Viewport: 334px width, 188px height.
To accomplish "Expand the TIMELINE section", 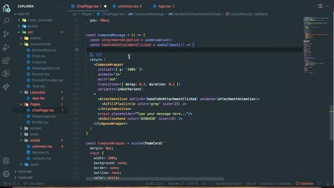I will pyautogui.click(x=25, y=178).
